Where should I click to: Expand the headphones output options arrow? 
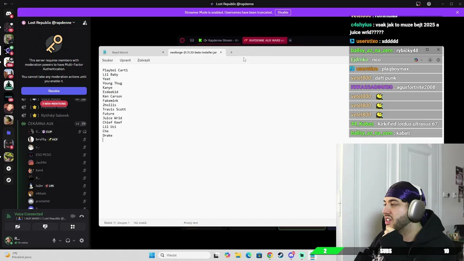[x=74, y=240]
